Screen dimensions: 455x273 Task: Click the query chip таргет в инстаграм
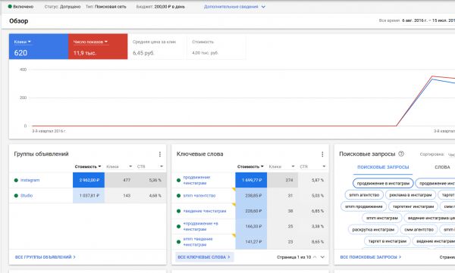point(387,241)
